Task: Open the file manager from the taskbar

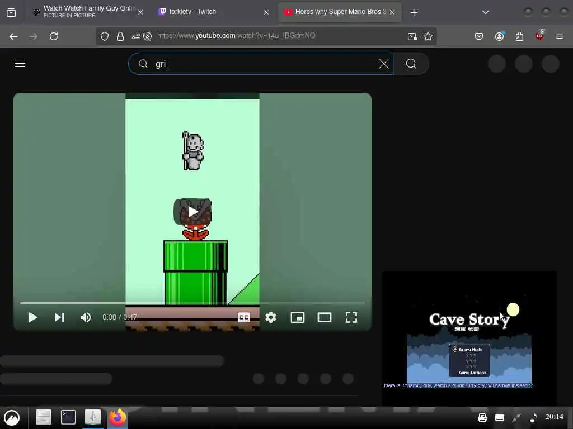Action: (44, 417)
